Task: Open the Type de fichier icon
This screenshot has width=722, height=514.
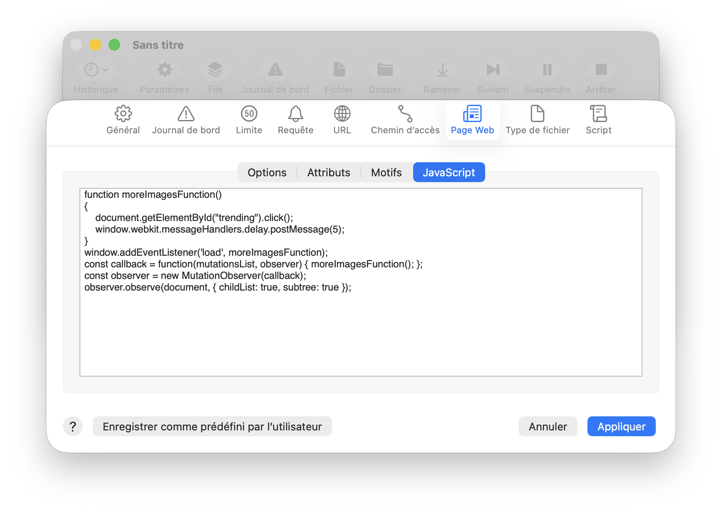Action: [x=537, y=114]
